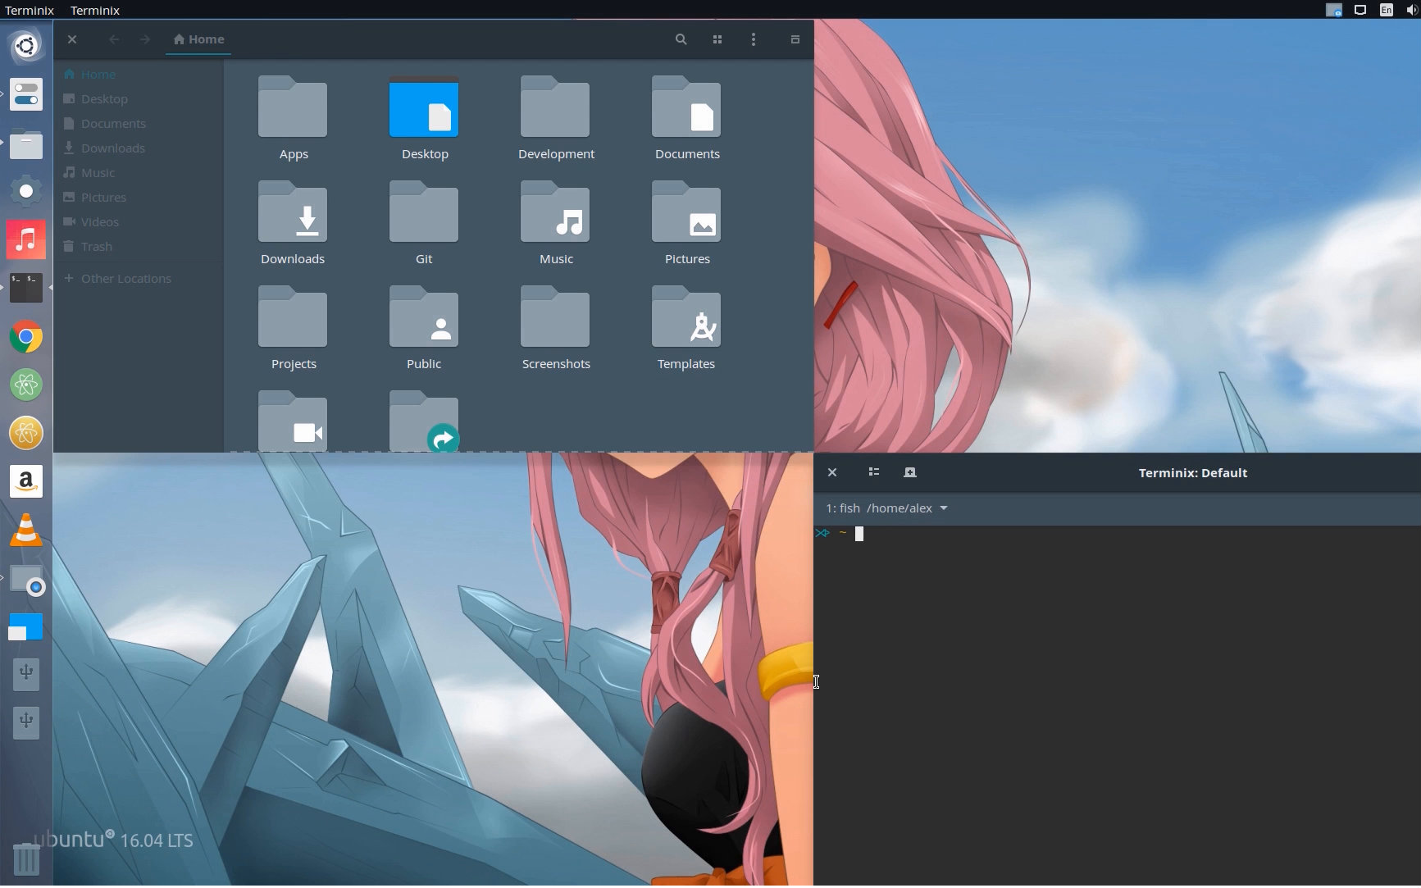Open Trash in the Files sidebar
Image resolution: width=1421 pixels, height=888 pixels.
(139, 246)
